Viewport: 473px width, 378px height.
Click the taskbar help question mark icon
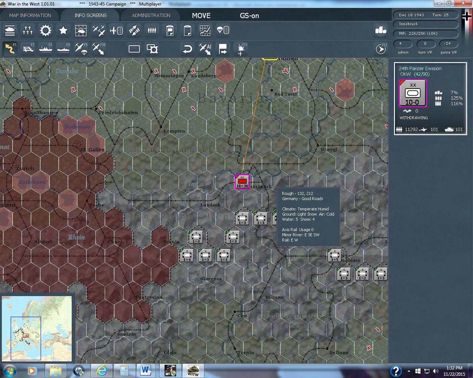pos(396,371)
